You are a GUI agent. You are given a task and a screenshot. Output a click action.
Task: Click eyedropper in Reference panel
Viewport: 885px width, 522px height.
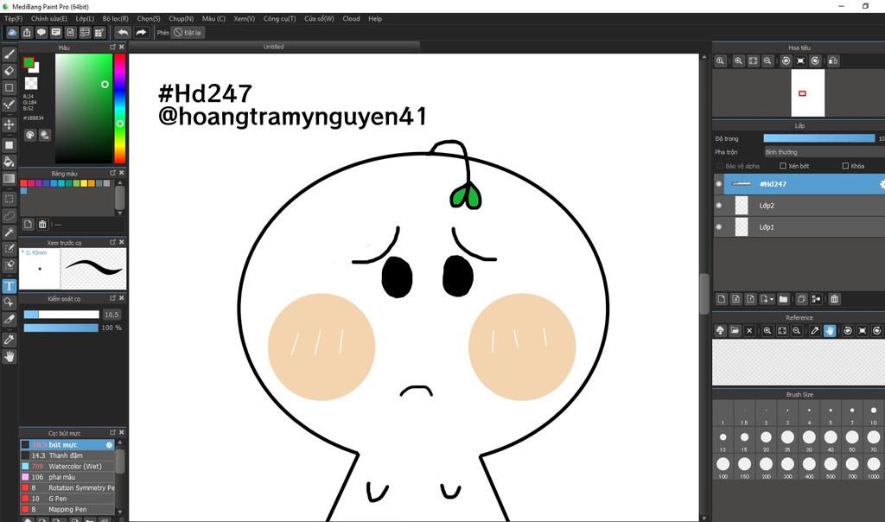(814, 331)
